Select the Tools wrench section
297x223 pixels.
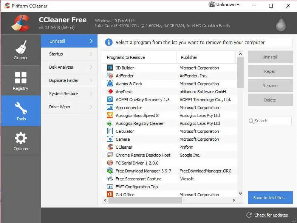click(21, 111)
